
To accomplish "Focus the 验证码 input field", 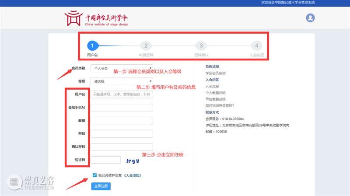I will coord(105,160).
